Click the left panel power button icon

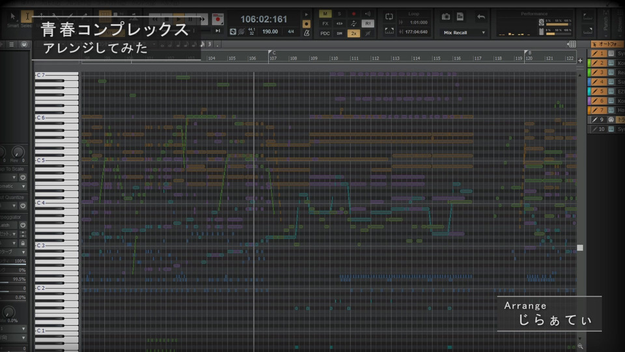tap(24, 44)
